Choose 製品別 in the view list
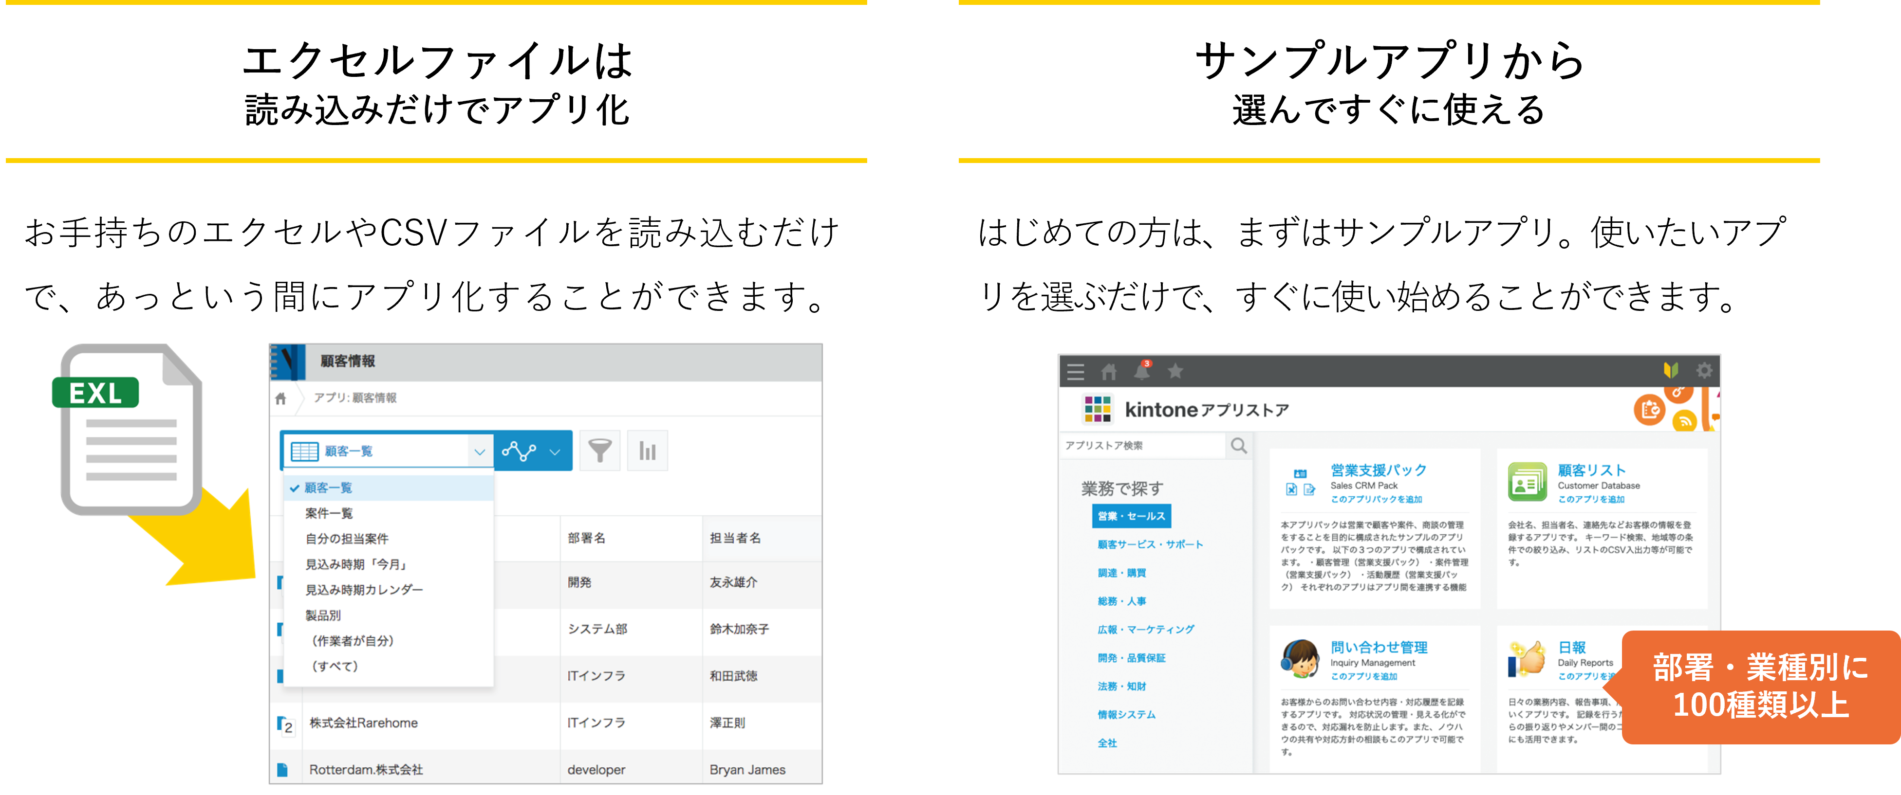The height and width of the screenshot is (795, 1901). tap(323, 615)
